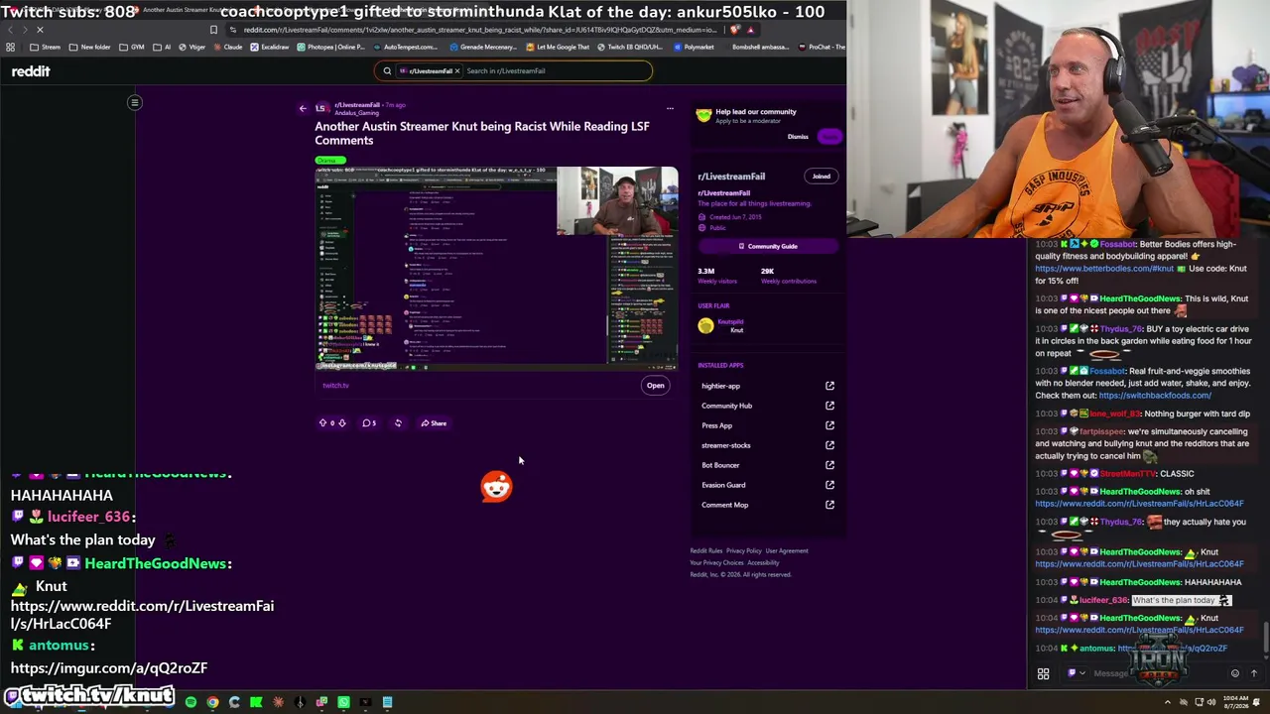Click the chat grid layout icon
This screenshot has width=1270, height=714.
coord(1043,674)
